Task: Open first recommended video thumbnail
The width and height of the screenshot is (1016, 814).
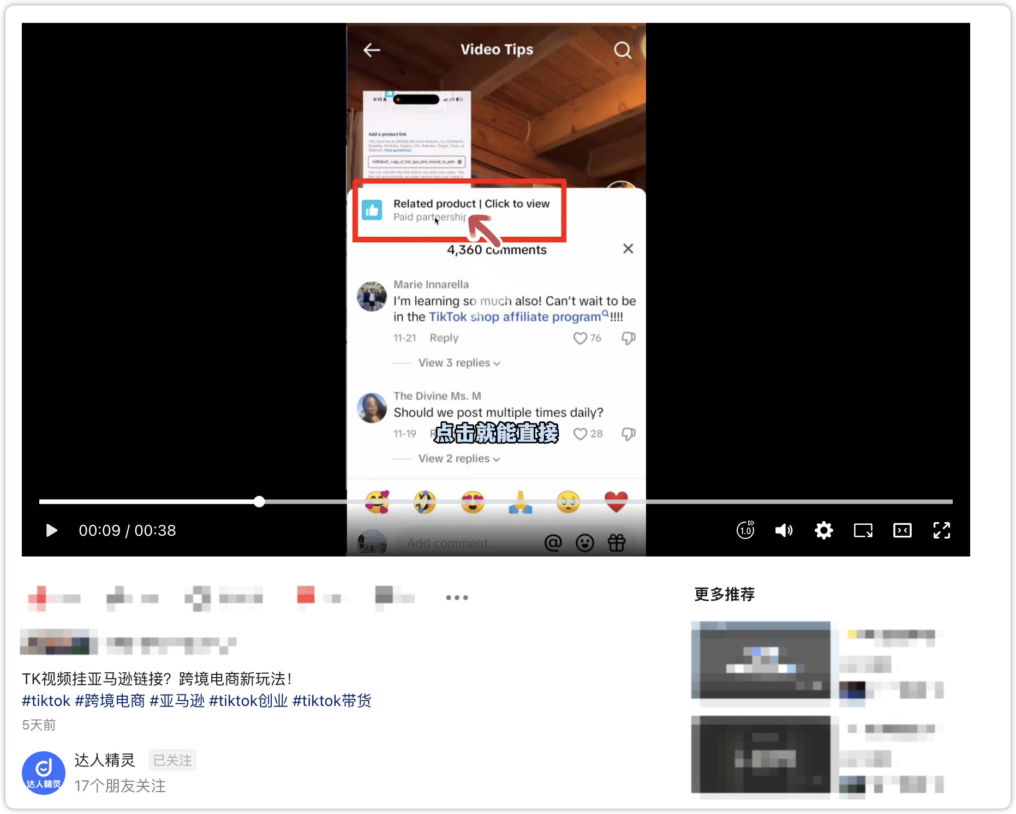Action: pos(761,660)
